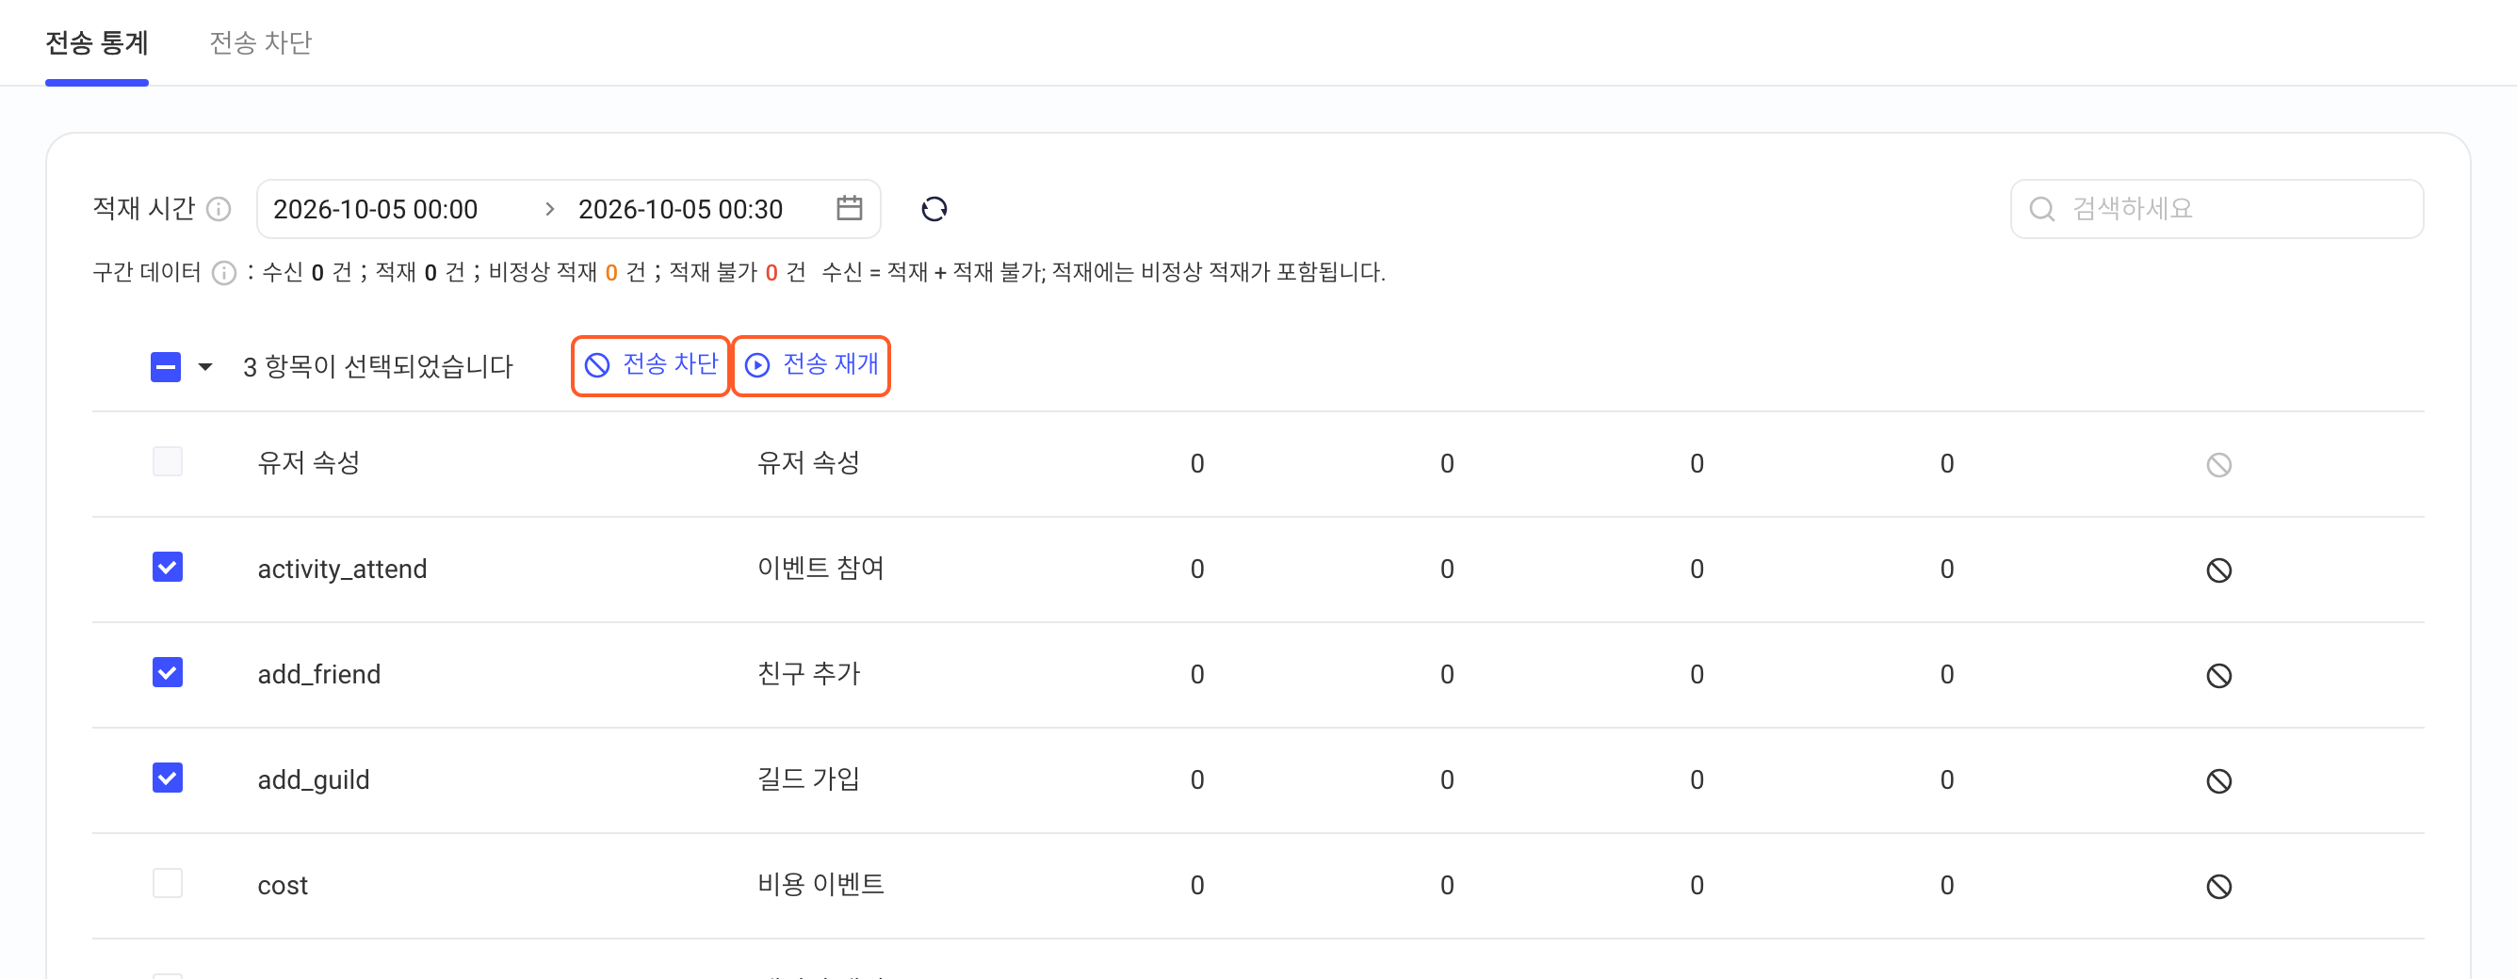Click 비용 이벤트 display name

tap(820, 884)
